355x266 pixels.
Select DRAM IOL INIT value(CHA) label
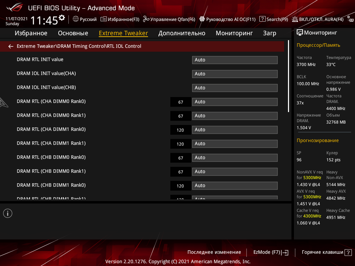(x=46, y=74)
